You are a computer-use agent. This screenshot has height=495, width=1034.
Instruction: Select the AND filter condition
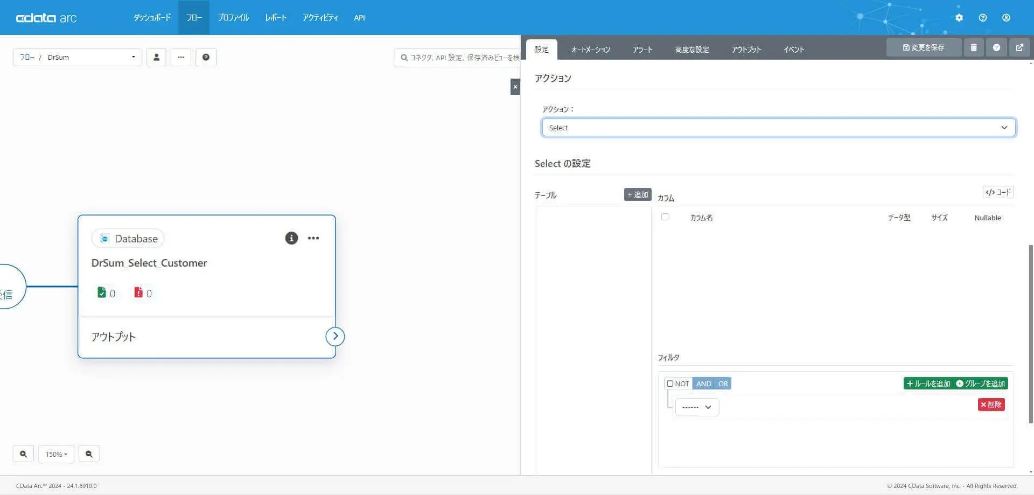click(703, 384)
